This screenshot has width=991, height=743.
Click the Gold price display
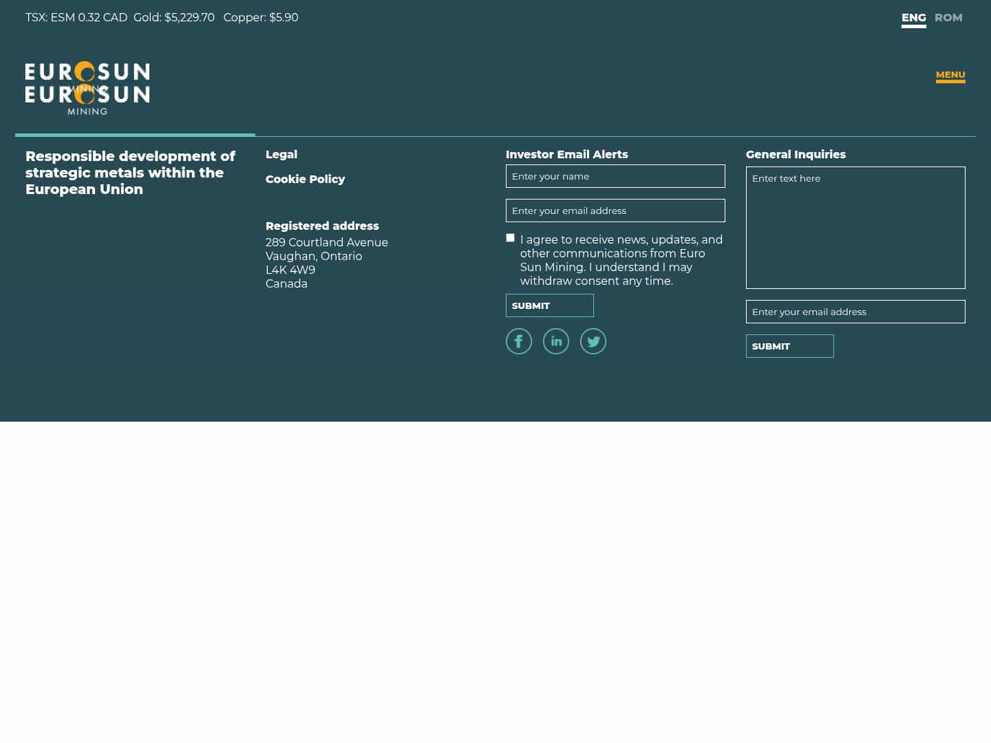pos(174,17)
